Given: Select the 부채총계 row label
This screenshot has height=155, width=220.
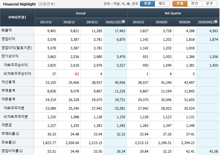Looking at the screenshot, I should 8,91.
